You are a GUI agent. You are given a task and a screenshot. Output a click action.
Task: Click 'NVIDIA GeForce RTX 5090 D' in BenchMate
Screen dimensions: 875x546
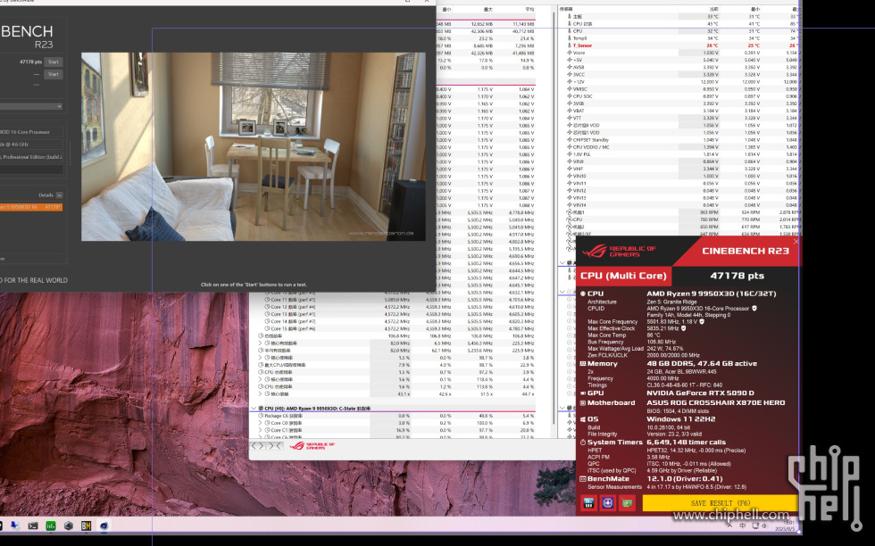coord(700,393)
